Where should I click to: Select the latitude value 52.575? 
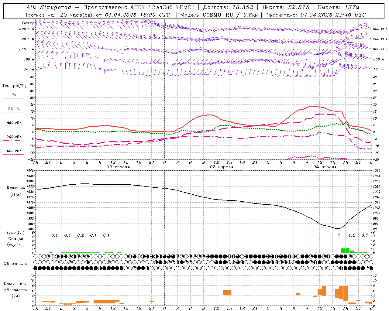click(299, 7)
